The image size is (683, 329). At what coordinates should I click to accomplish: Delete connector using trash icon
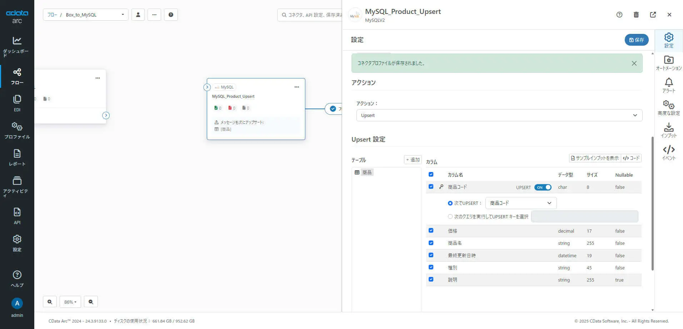pyautogui.click(x=636, y=15)
